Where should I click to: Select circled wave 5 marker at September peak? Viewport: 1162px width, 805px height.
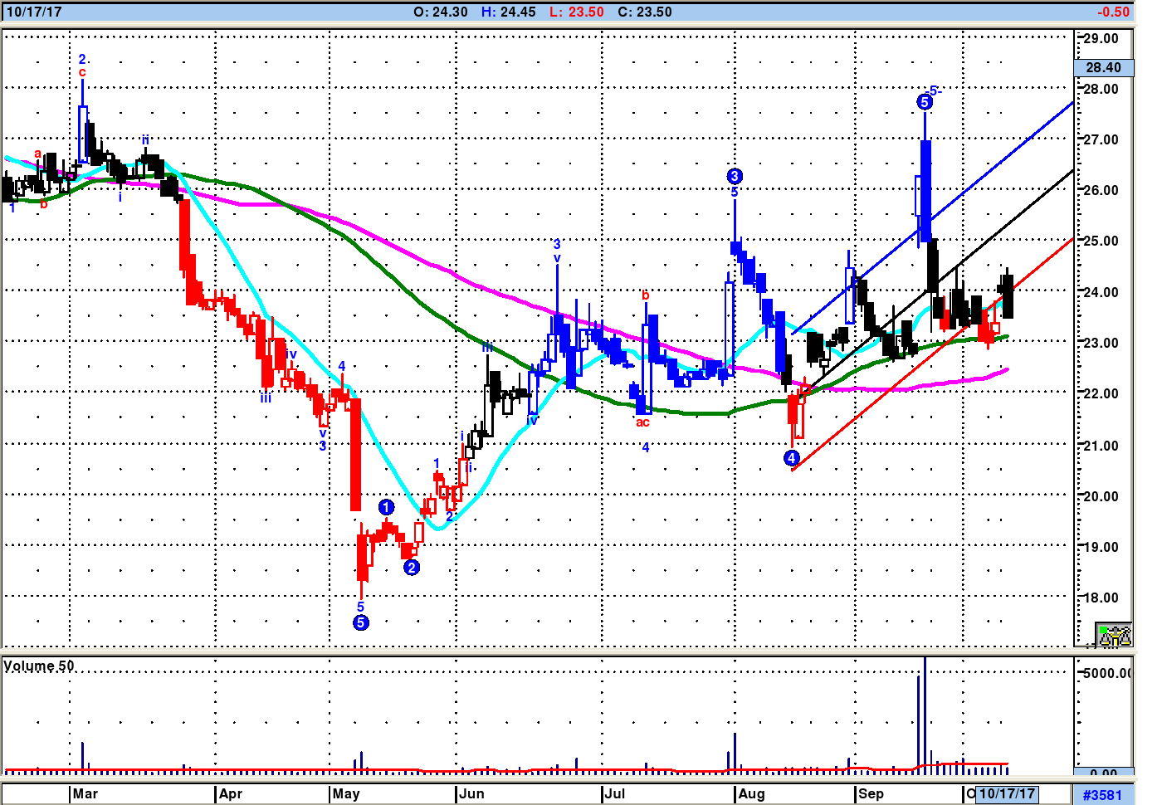[x=925, y=102]
